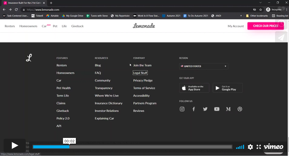Open a new browser tab
289x156 pixels.
tap(51, 3)
